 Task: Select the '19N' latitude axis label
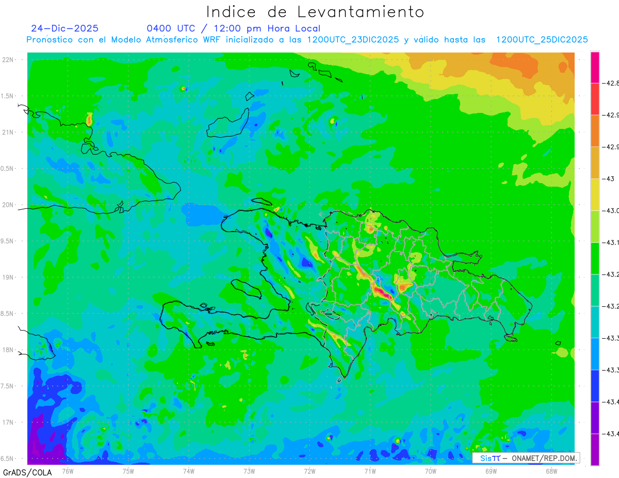point(8,277)
